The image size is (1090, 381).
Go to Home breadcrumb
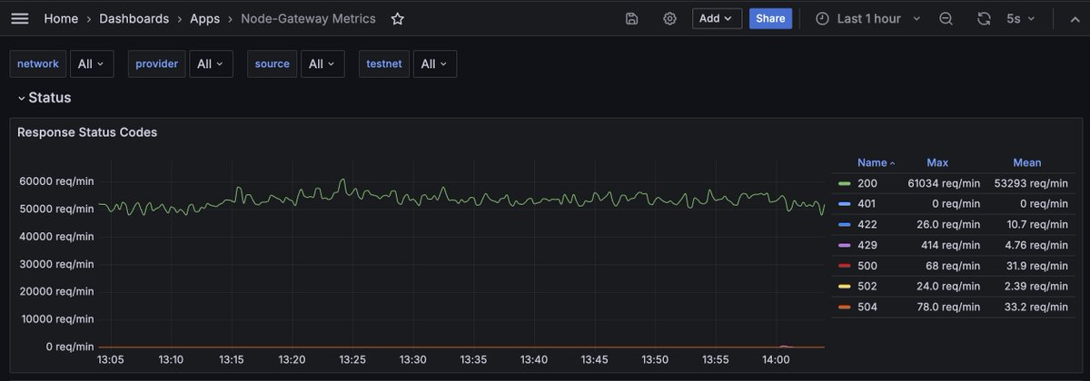(61, 18)
